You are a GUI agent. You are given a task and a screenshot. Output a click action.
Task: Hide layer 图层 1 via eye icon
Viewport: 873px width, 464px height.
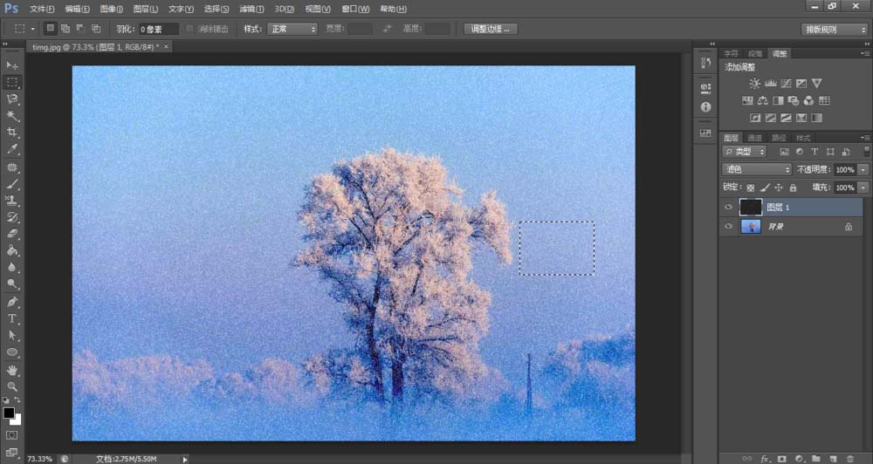pos(728,207)
